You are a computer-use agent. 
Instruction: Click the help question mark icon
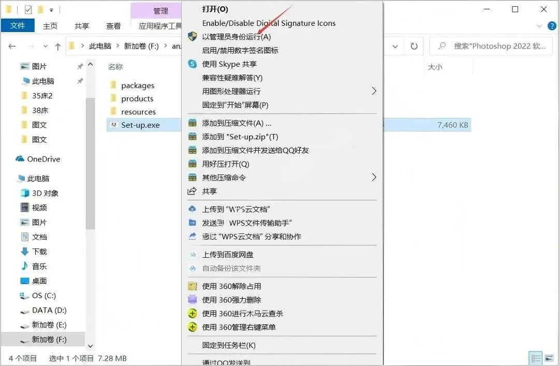(x=552, y=26)
